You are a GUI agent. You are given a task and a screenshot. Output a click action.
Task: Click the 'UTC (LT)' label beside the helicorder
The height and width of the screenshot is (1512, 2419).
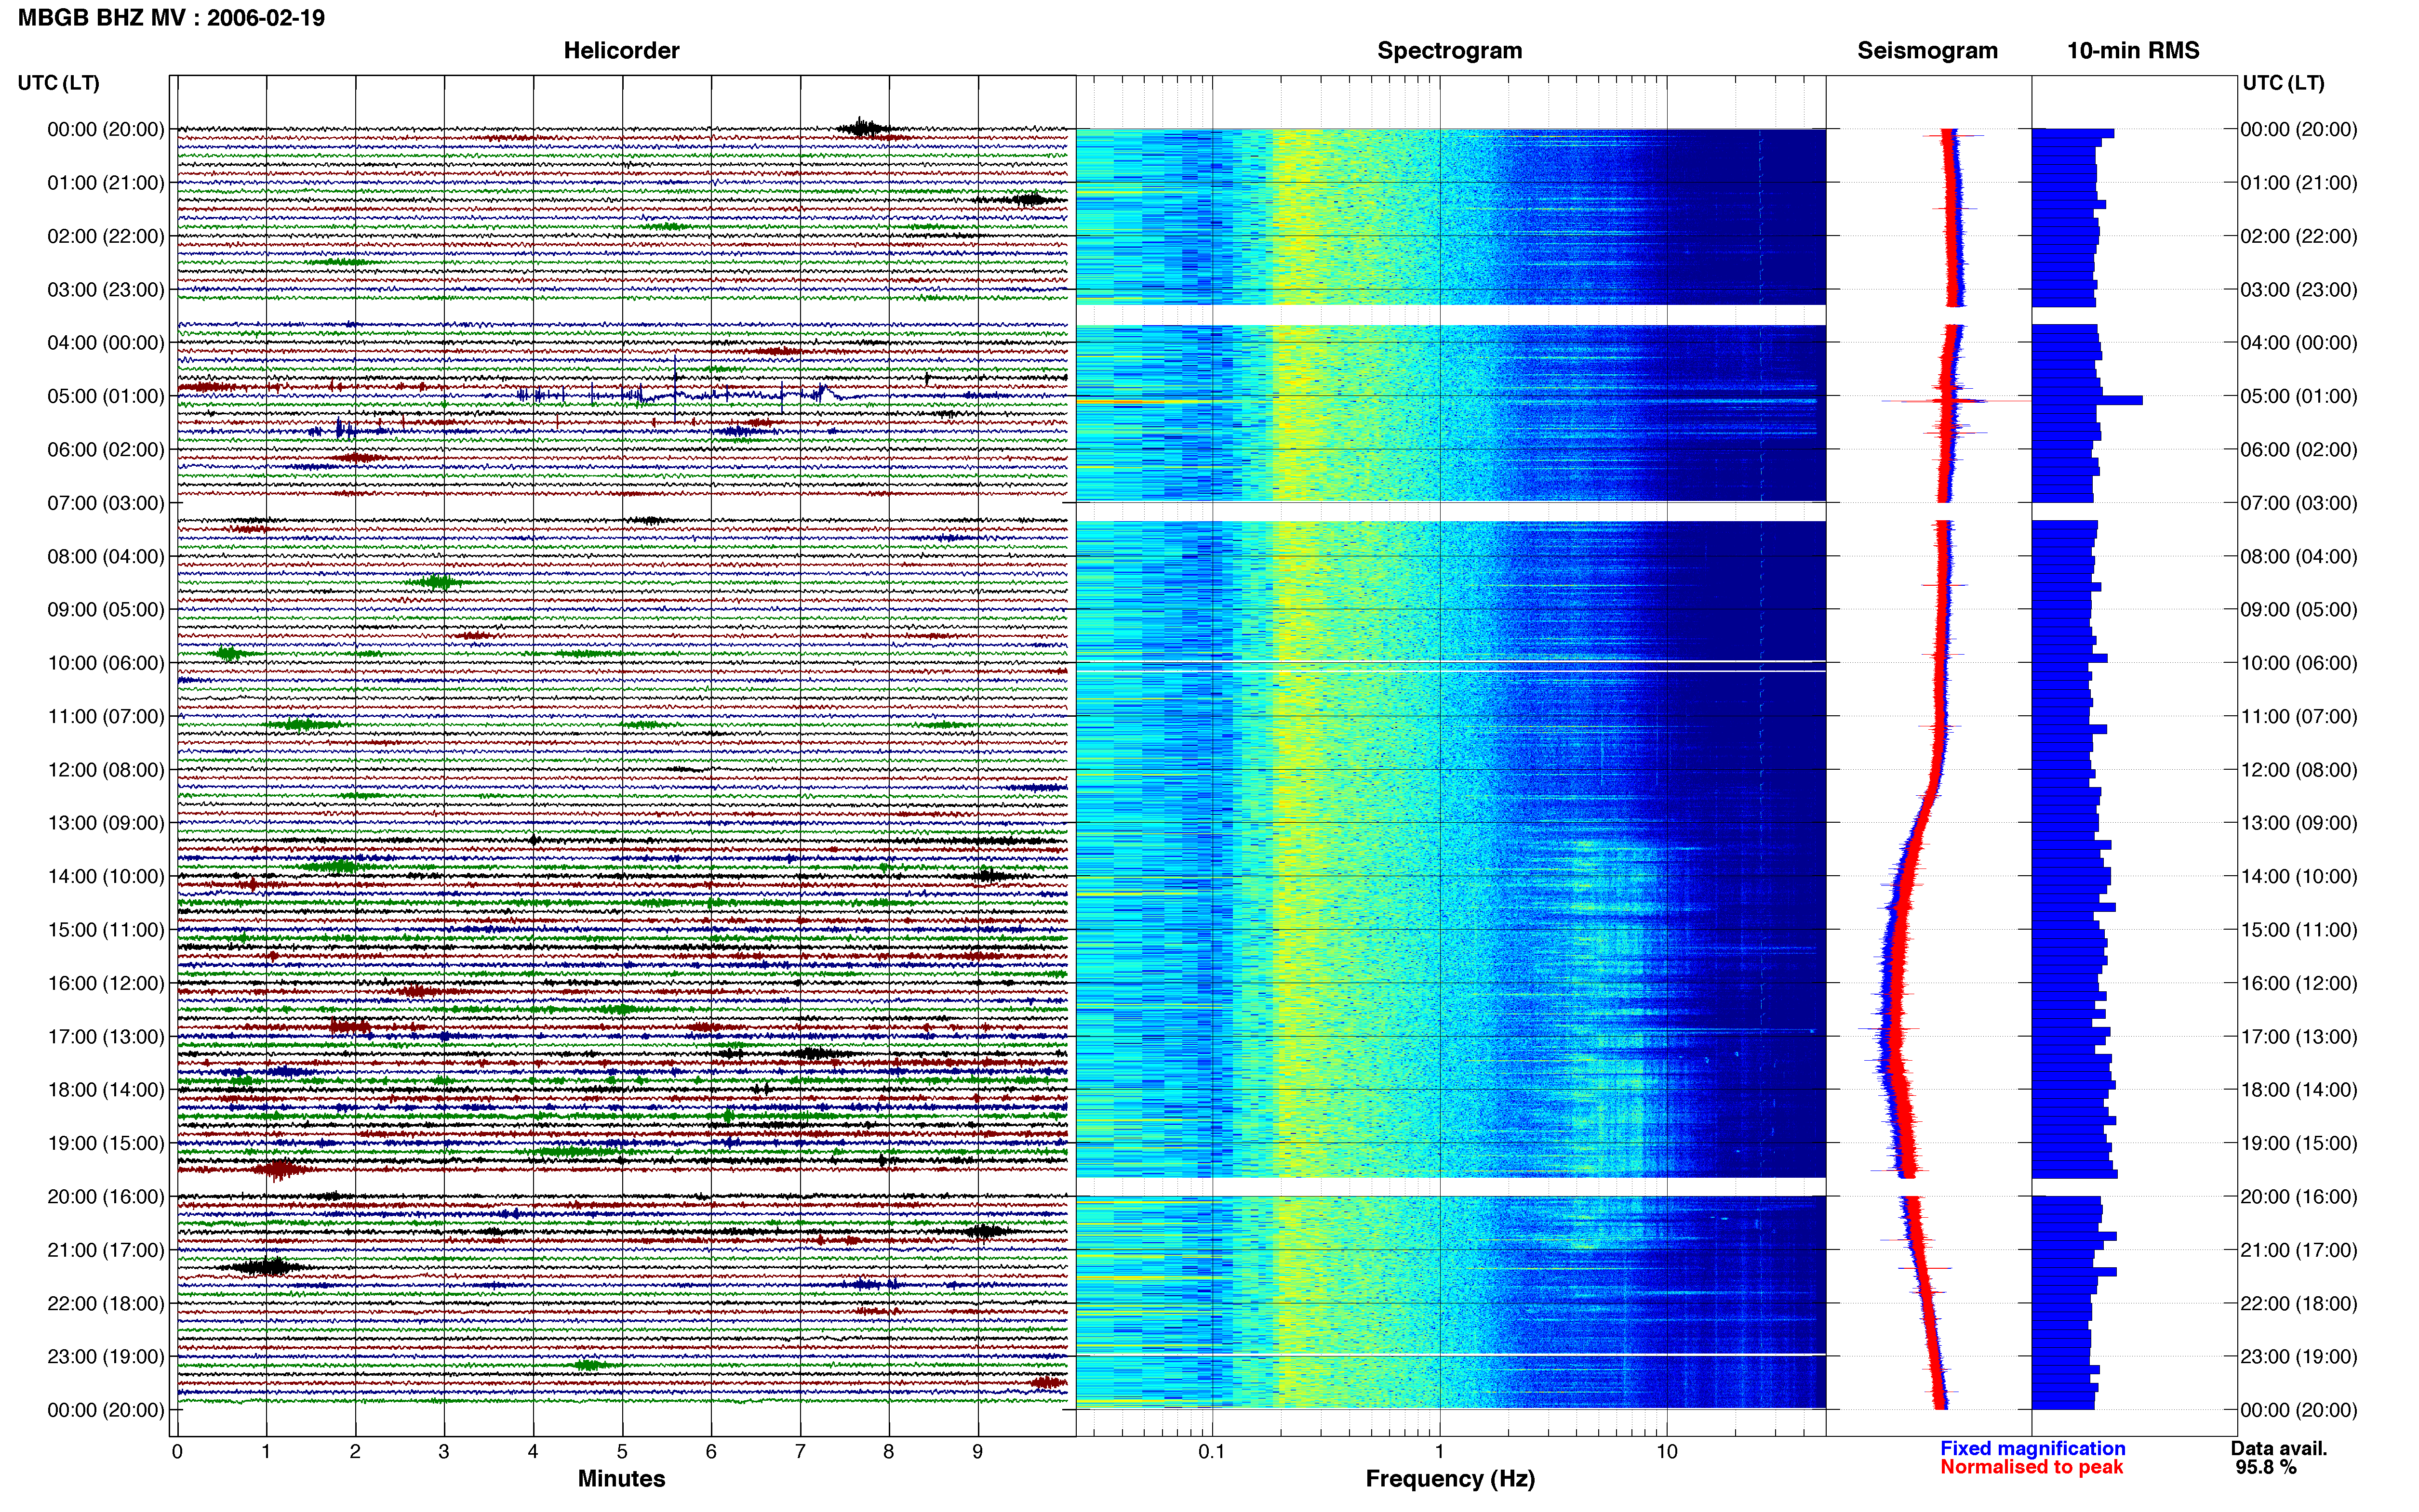tap(59, 83)
